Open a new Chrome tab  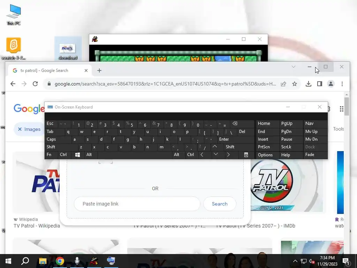point(99,70)
